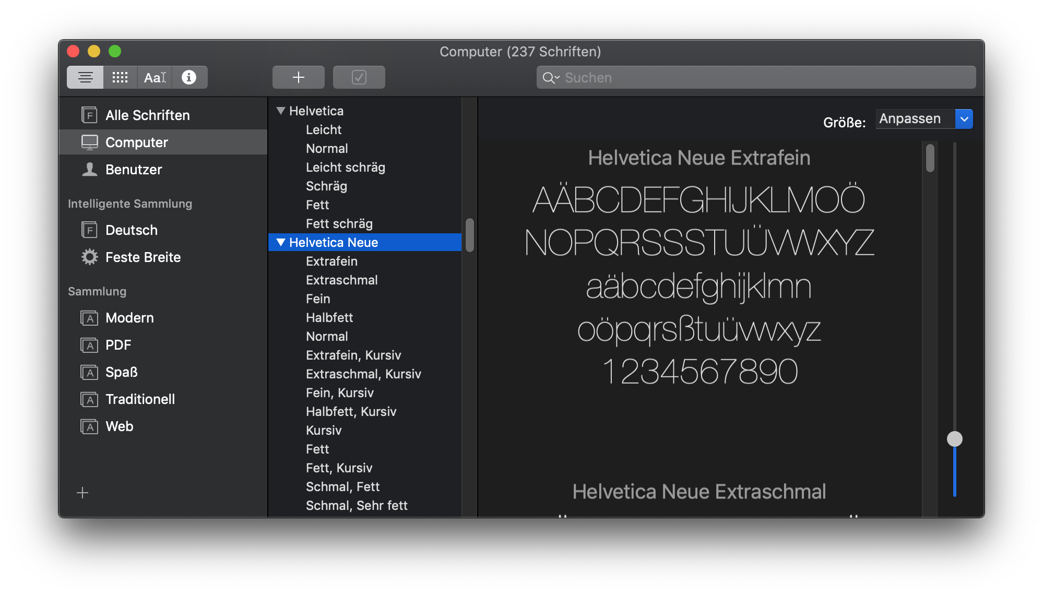Toggle the font validation checkmark
Image resolution: width=1043 pixels, height=595 pixels.
(x=358, y=77)
